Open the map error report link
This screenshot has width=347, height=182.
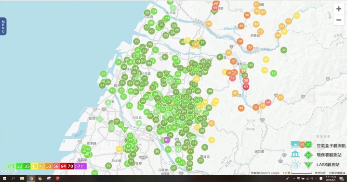pos(337,173)
